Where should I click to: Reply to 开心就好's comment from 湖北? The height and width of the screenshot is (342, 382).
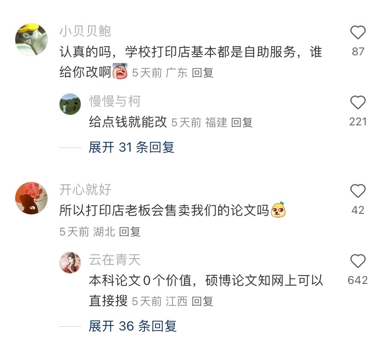[130, 231]
